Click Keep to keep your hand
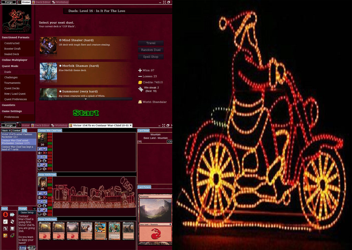The width and height of the screenshot is (352, 250). [x=22, y=248]
